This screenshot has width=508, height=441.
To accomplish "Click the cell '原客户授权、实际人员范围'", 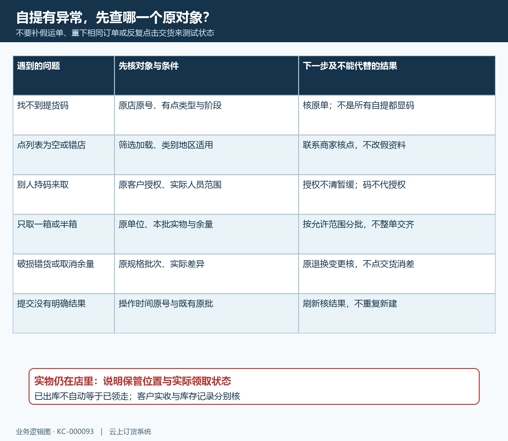I will (x=206, y=194).
